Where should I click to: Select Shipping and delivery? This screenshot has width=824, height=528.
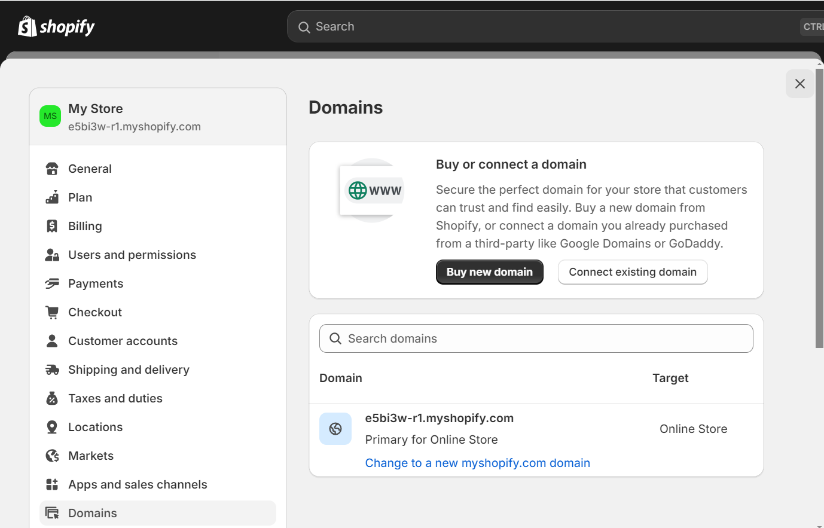click(x=158, y=370)
